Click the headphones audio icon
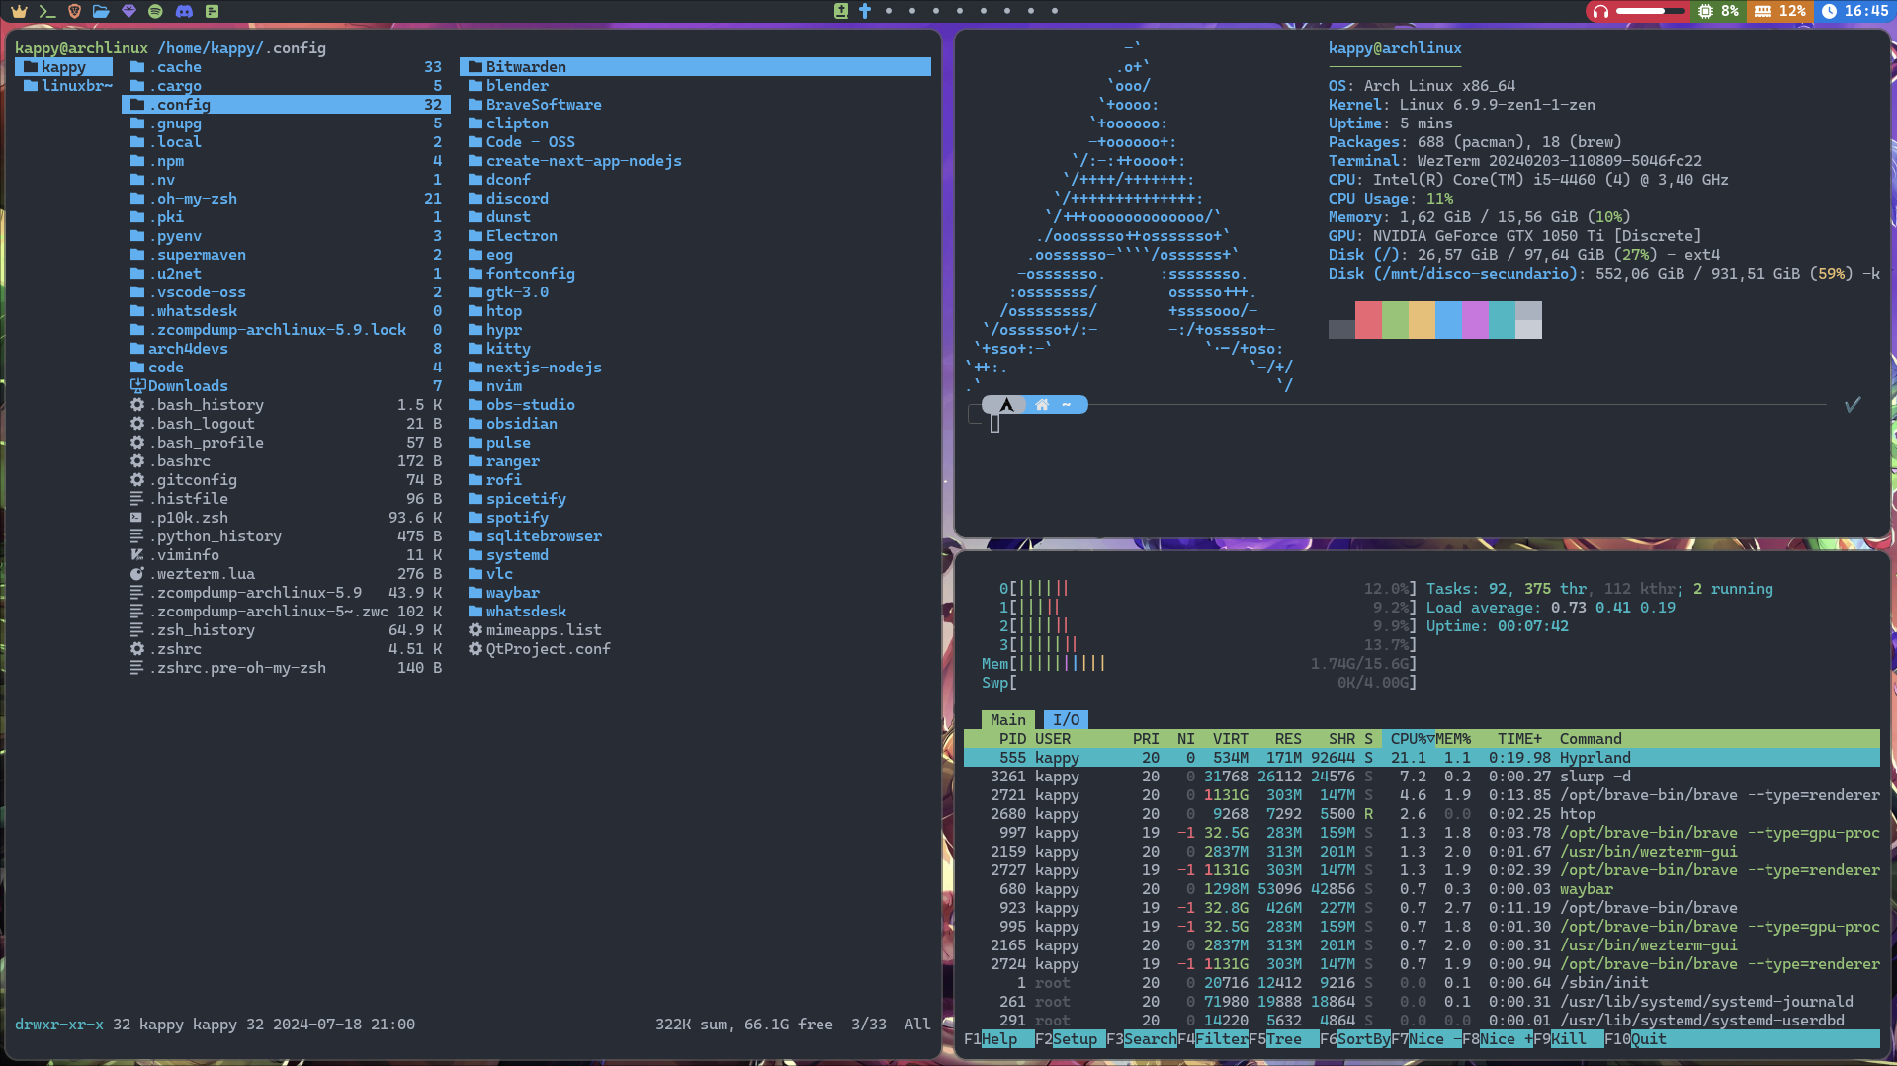1897x1066 pixels. 1600,11
